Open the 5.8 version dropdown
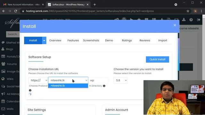Screen dimensions: 205x115 click(121, 80)
